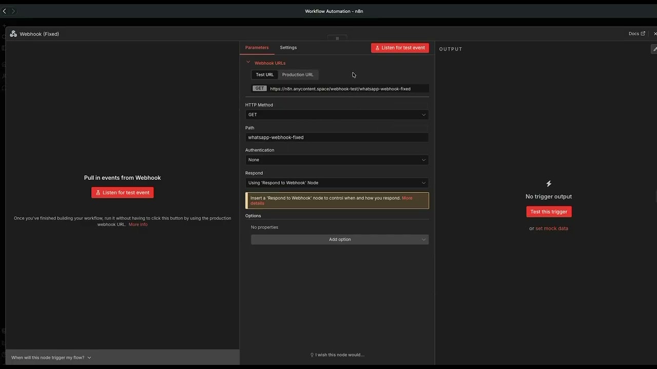Expand When will this node trigger my flow

51,358
